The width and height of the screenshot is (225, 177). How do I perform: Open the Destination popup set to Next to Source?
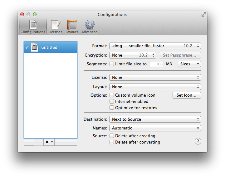155,119
